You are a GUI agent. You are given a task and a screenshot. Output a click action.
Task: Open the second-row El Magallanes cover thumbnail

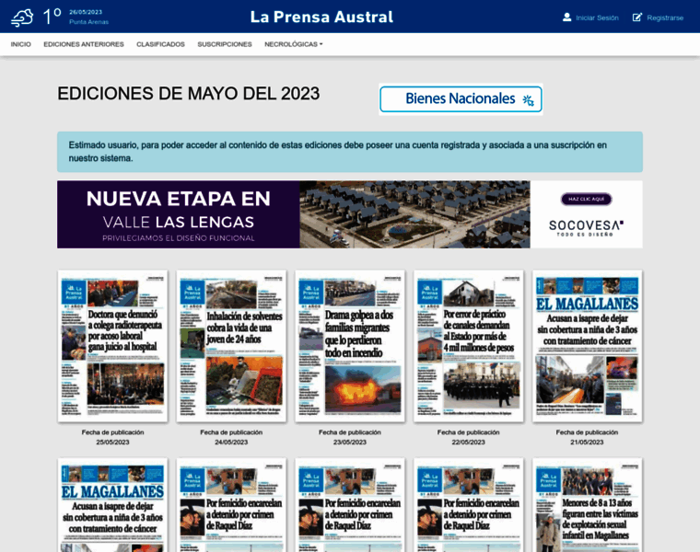pyautogui.click(x=112, y=505)
